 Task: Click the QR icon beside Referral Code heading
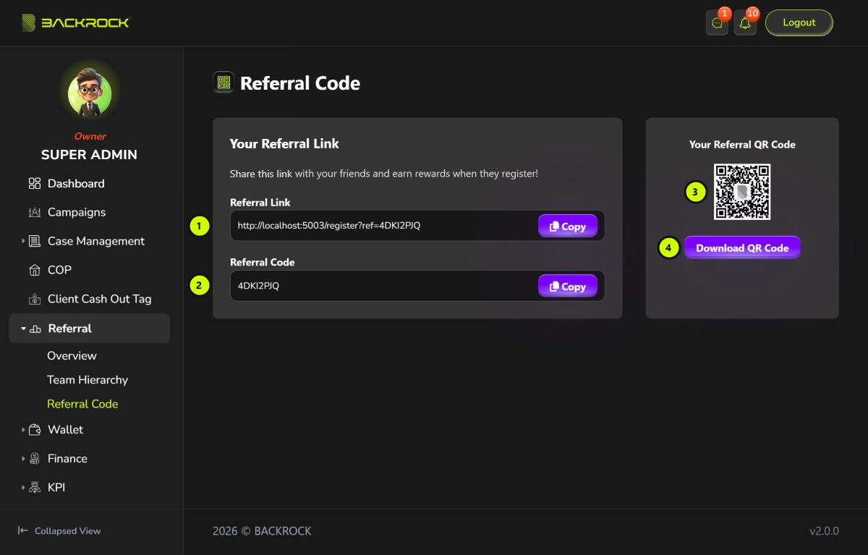pos(224,82)
